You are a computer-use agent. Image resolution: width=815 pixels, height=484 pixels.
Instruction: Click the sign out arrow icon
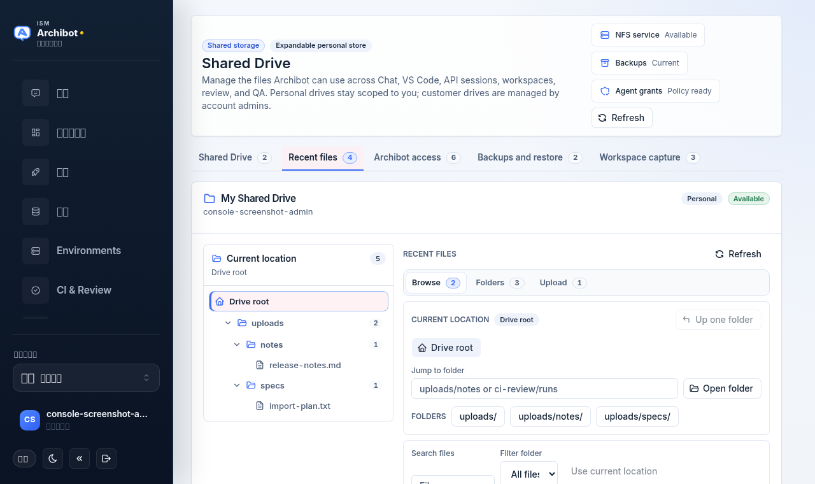[106, 459]
